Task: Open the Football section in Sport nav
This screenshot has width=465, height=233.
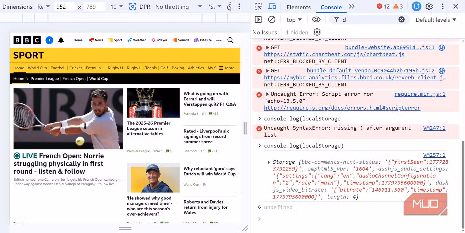Action: (58, 68)
